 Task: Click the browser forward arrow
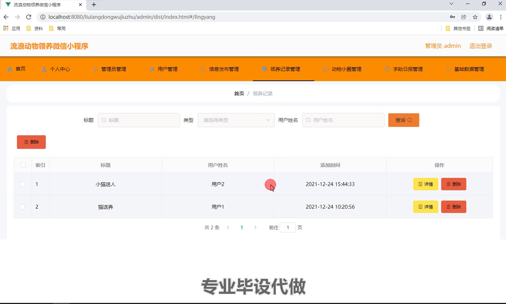click(x=17, y=17)
